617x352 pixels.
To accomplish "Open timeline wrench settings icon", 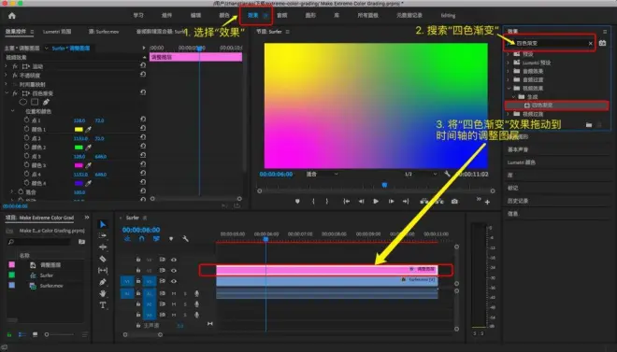I will 185,238.
